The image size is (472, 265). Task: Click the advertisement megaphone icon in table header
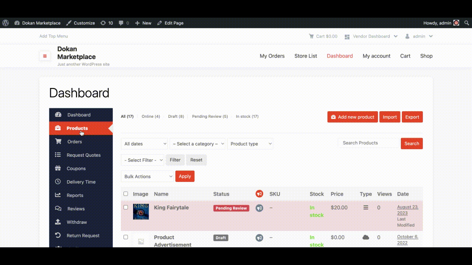(259, 194)
